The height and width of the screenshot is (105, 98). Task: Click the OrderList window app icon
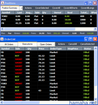tap(2, 39)
